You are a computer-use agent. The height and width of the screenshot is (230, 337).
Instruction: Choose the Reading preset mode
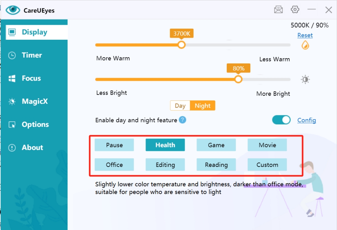tap(216, 165)
